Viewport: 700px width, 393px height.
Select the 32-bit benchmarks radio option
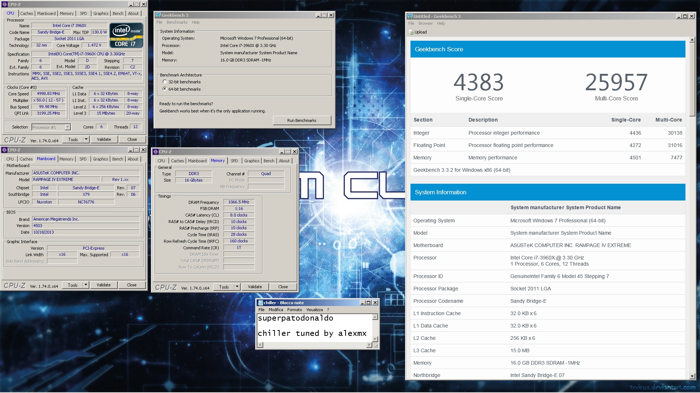coord(165,82)
